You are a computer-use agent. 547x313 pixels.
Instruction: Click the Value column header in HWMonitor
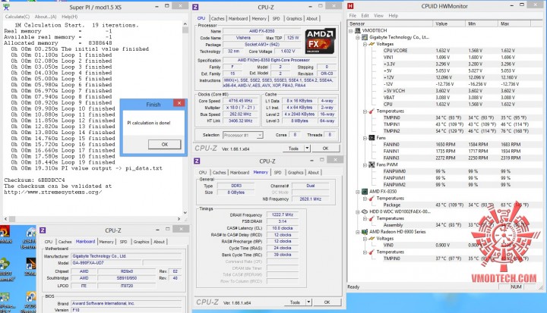(x=449, y=23)
